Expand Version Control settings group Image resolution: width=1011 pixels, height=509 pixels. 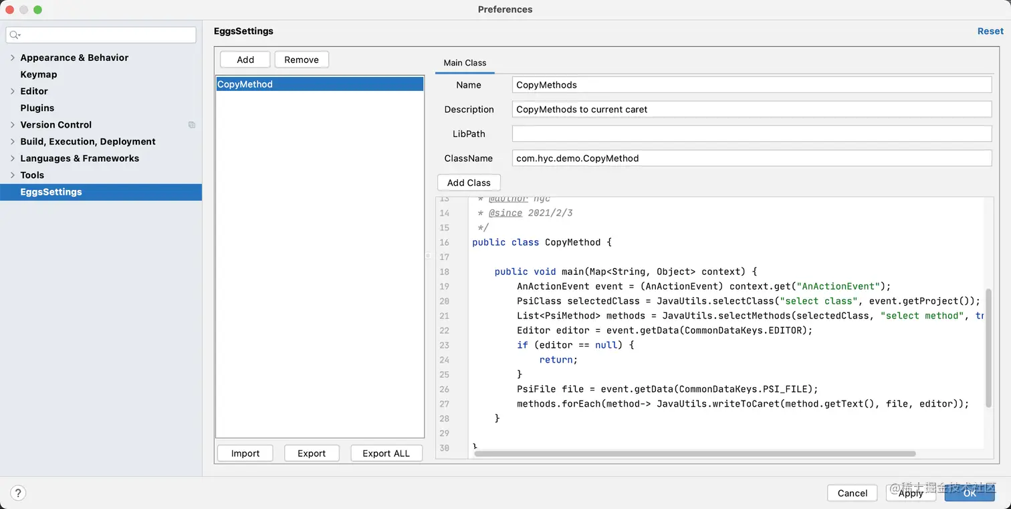coord(12,124)
